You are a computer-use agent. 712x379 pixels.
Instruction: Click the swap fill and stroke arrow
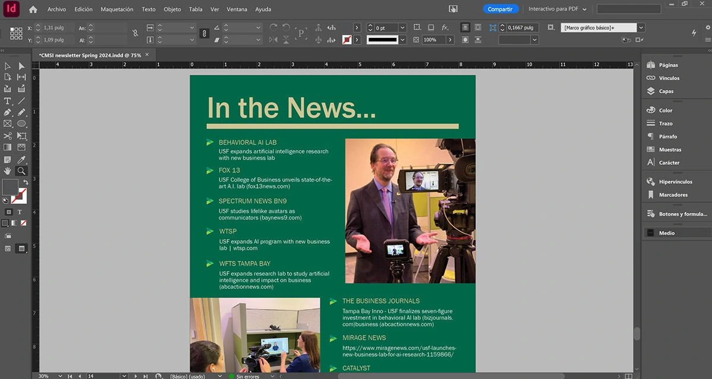(26, 182)
